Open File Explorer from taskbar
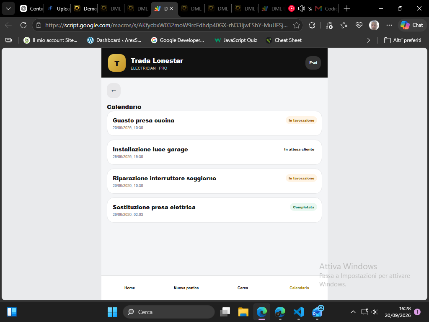Screen dimensions: 429x322 [243, 312]
